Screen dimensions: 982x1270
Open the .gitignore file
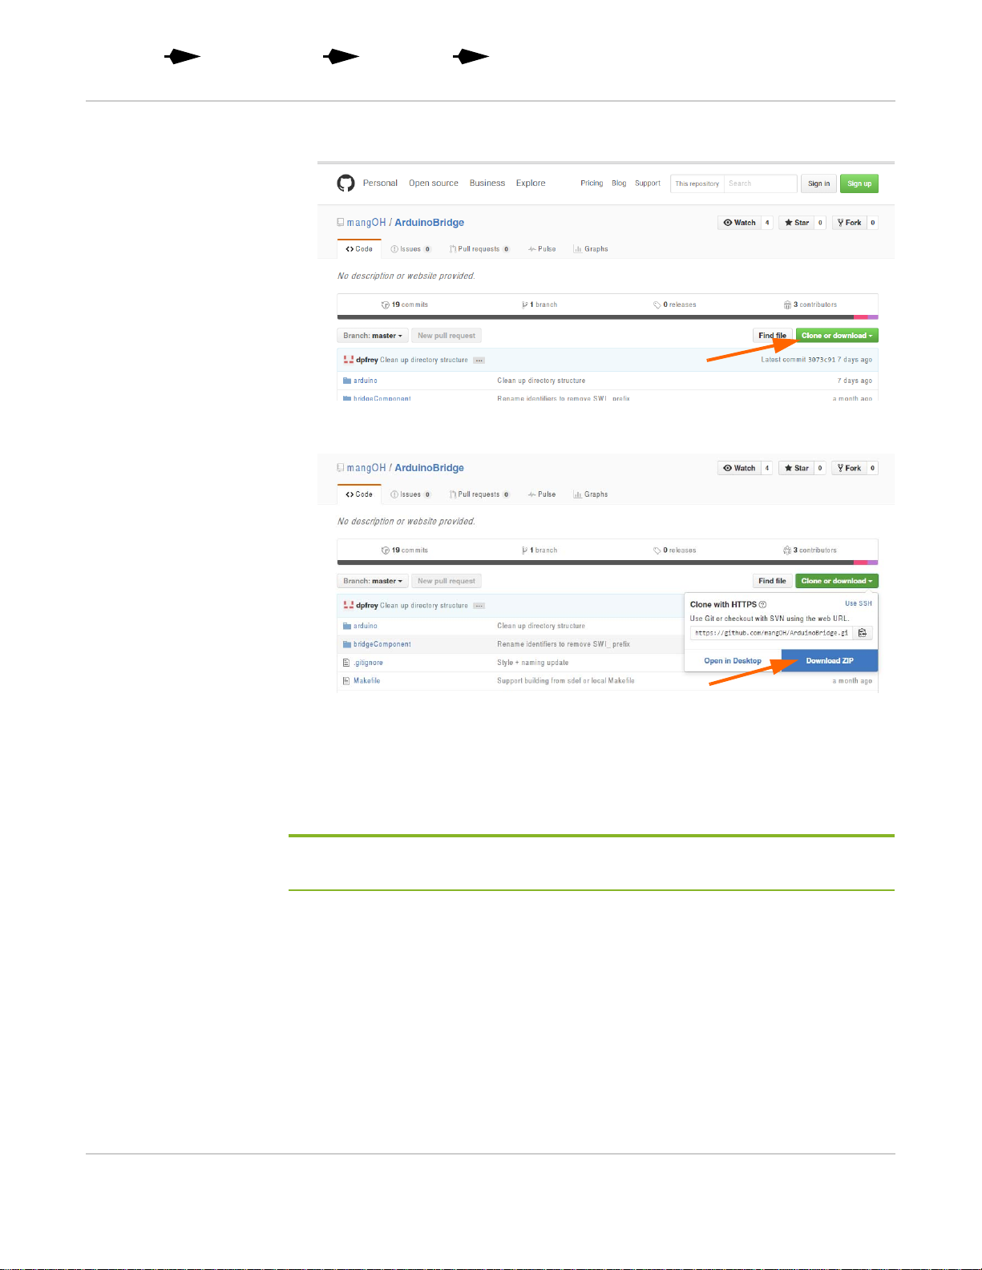coord(368,663)
